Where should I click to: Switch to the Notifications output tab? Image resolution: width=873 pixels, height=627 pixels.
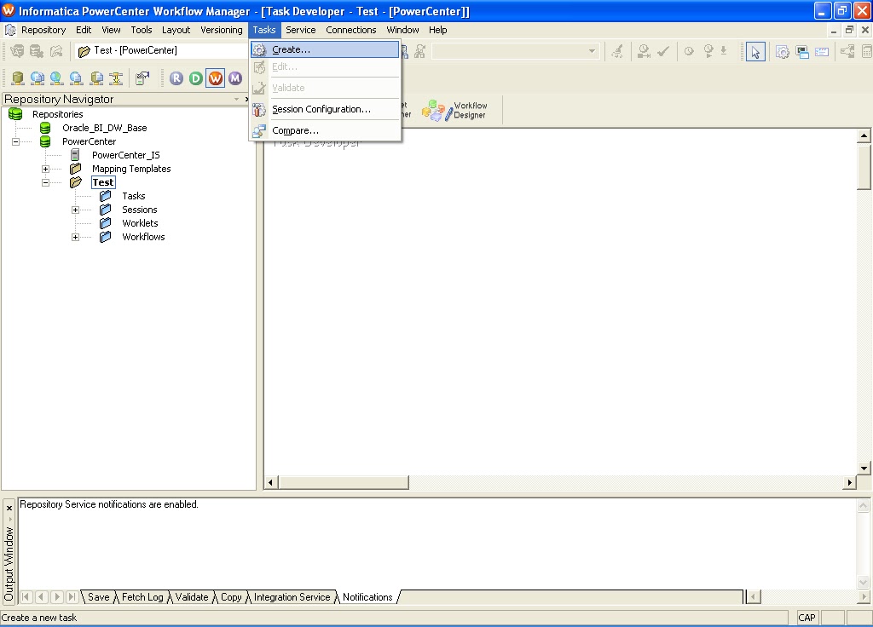[366, 597]
